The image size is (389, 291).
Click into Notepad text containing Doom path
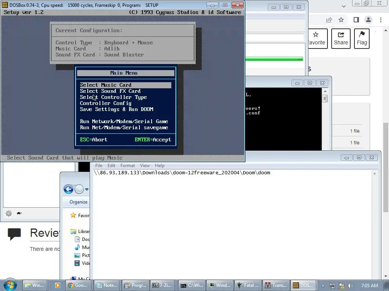(x=182, y=173)
